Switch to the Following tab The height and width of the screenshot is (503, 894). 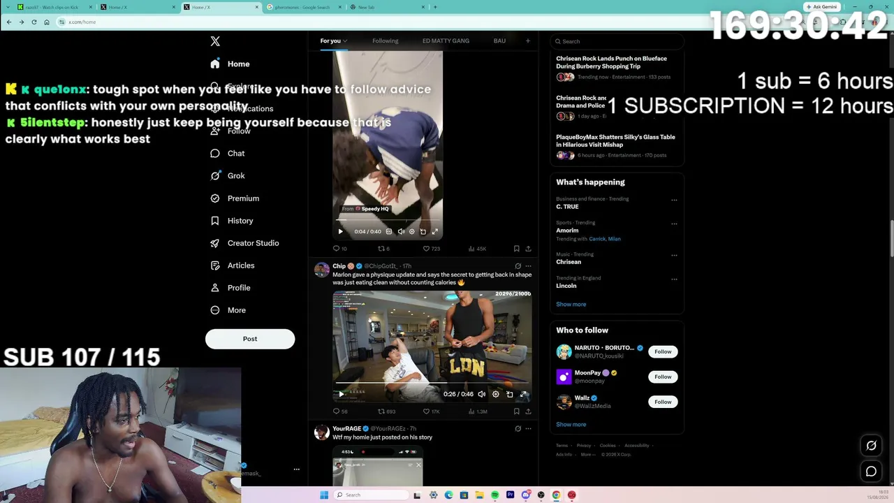(x=385, y=41)
